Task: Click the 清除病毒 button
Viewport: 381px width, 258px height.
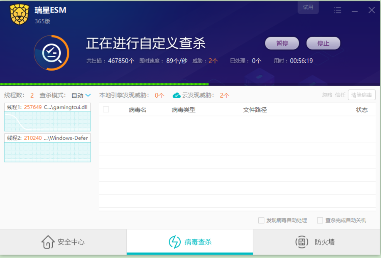Action: click(x=361, y=95)
